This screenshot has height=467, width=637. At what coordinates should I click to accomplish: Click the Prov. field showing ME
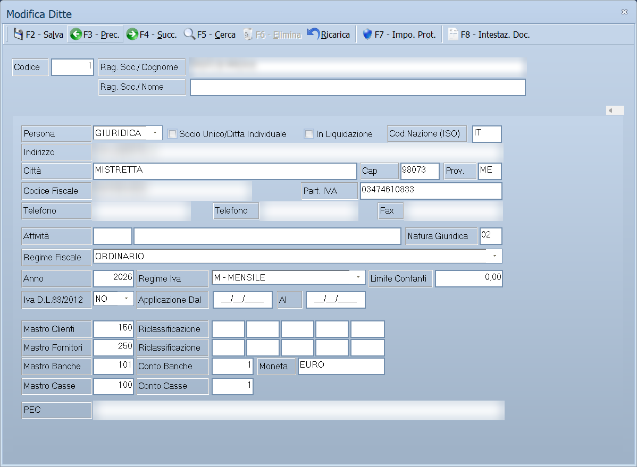[490, 171]
